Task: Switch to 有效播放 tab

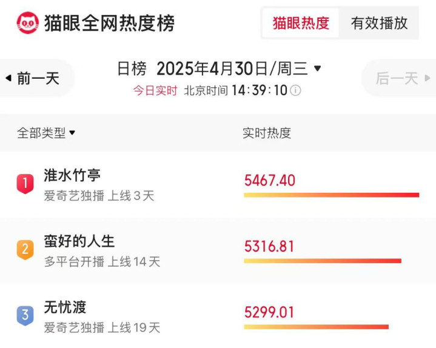Action: coord(379,23)
